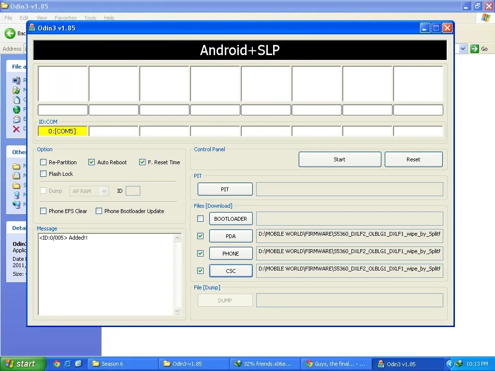
Task: Click the Windows Start button
Action: point(23,364)
